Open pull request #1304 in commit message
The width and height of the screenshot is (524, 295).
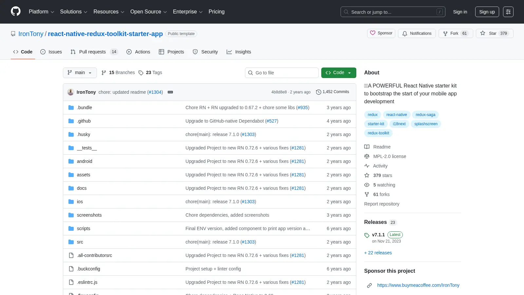[155, 92]
